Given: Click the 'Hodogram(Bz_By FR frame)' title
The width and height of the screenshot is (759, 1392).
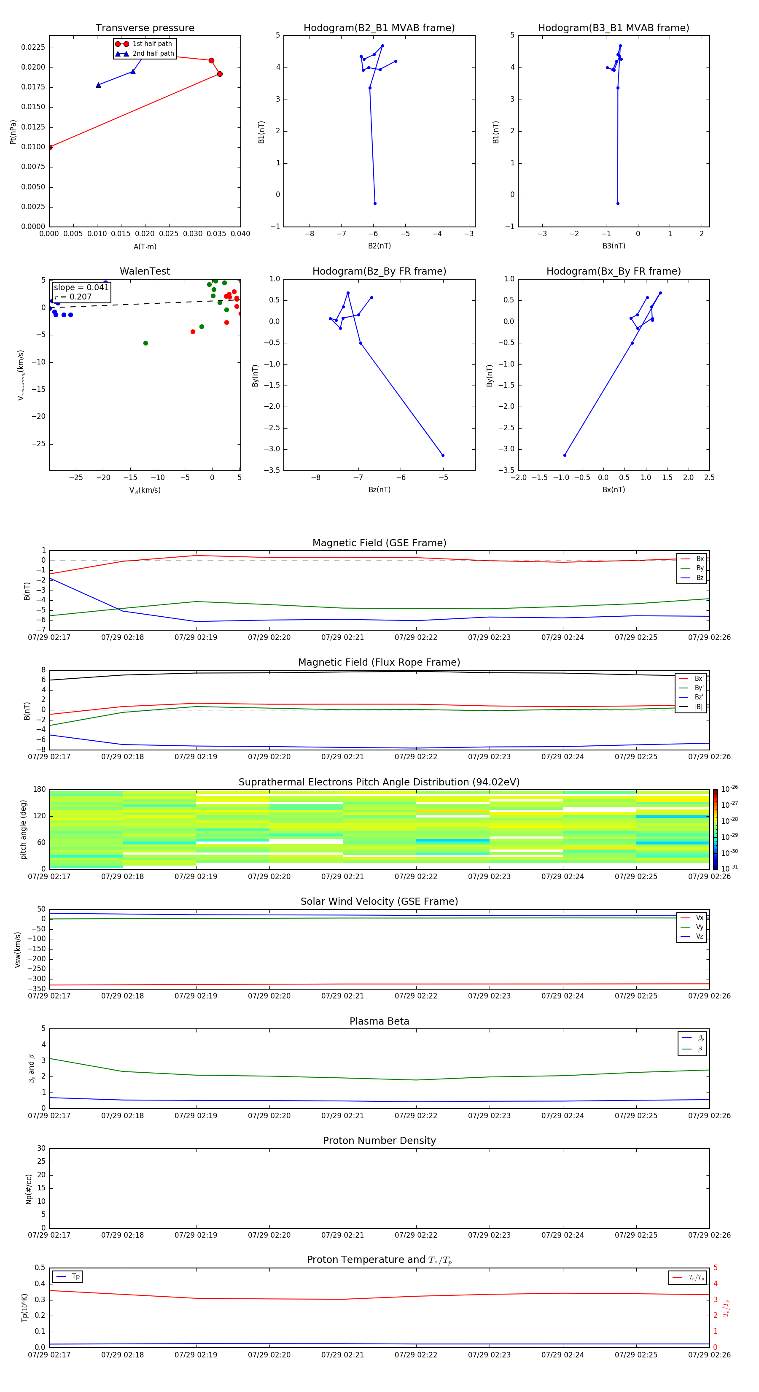Looking at the screenshot, I should [379, 271].
